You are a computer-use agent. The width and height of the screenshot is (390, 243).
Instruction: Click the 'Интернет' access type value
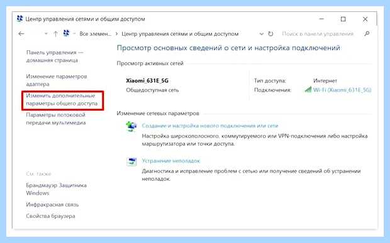click(325, 80)
